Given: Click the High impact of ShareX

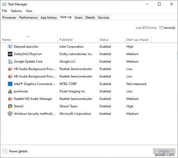Looking at the screenshot, I should pyautogui.click(x=130, y=106).
